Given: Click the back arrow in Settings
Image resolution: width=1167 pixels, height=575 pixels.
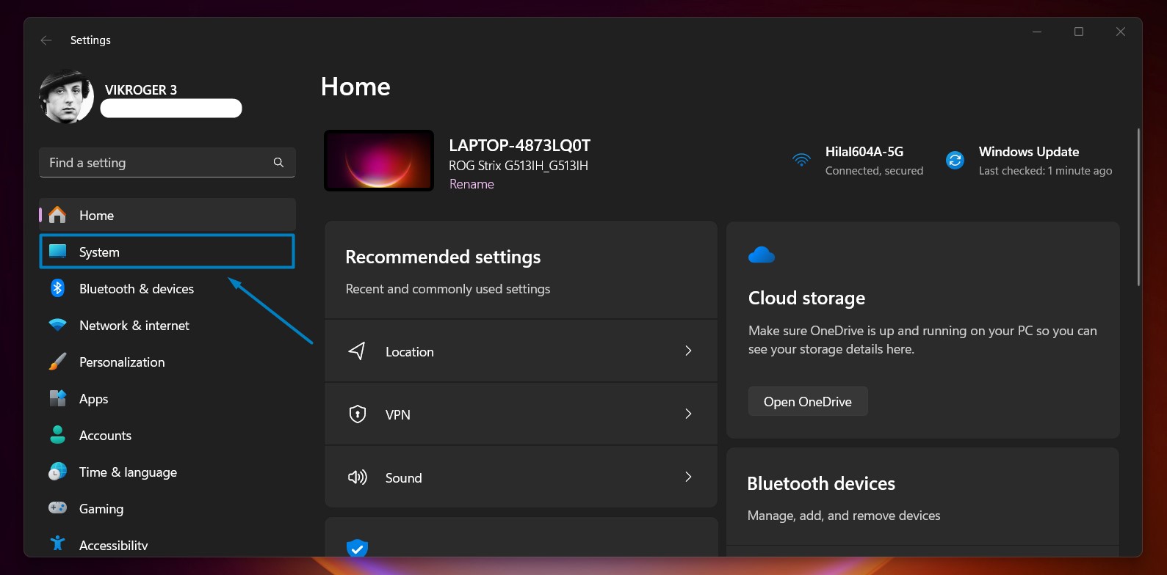Looking at the screenshot, I should [x=46, y=40].
